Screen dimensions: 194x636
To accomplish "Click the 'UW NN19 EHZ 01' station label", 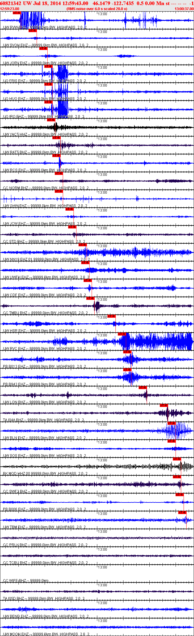I will coord(18,259).
